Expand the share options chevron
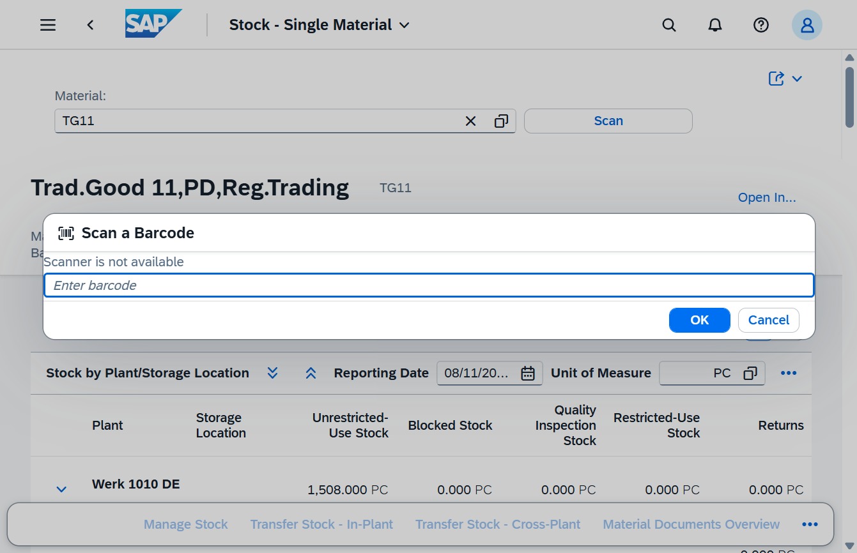 (797, 79)
